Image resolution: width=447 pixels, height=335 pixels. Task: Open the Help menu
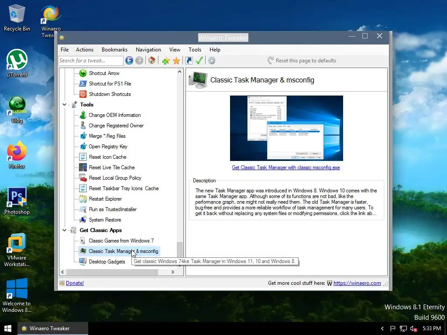tap(215, 50)
